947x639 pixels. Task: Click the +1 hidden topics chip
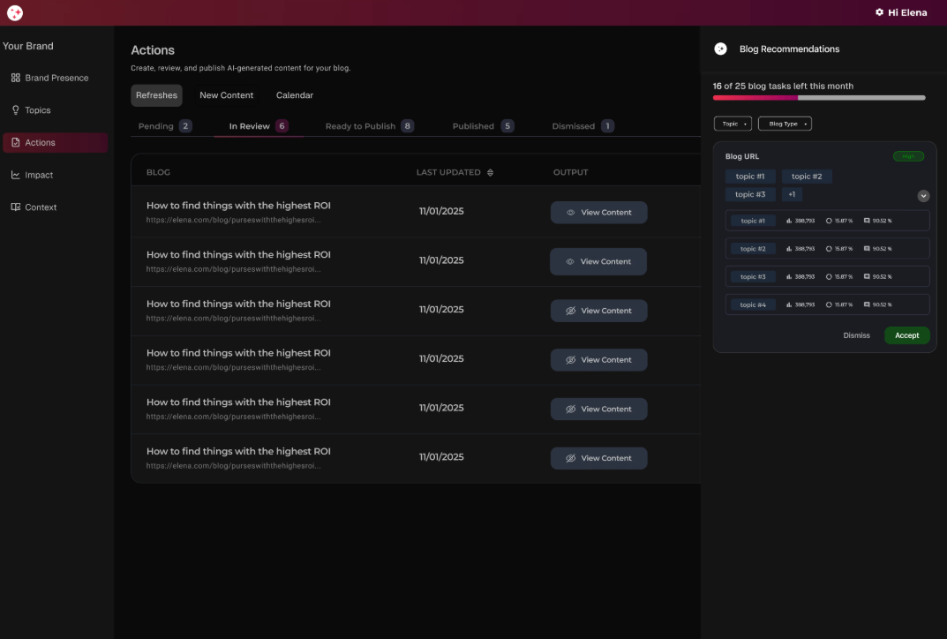click(x=792, y=194)
